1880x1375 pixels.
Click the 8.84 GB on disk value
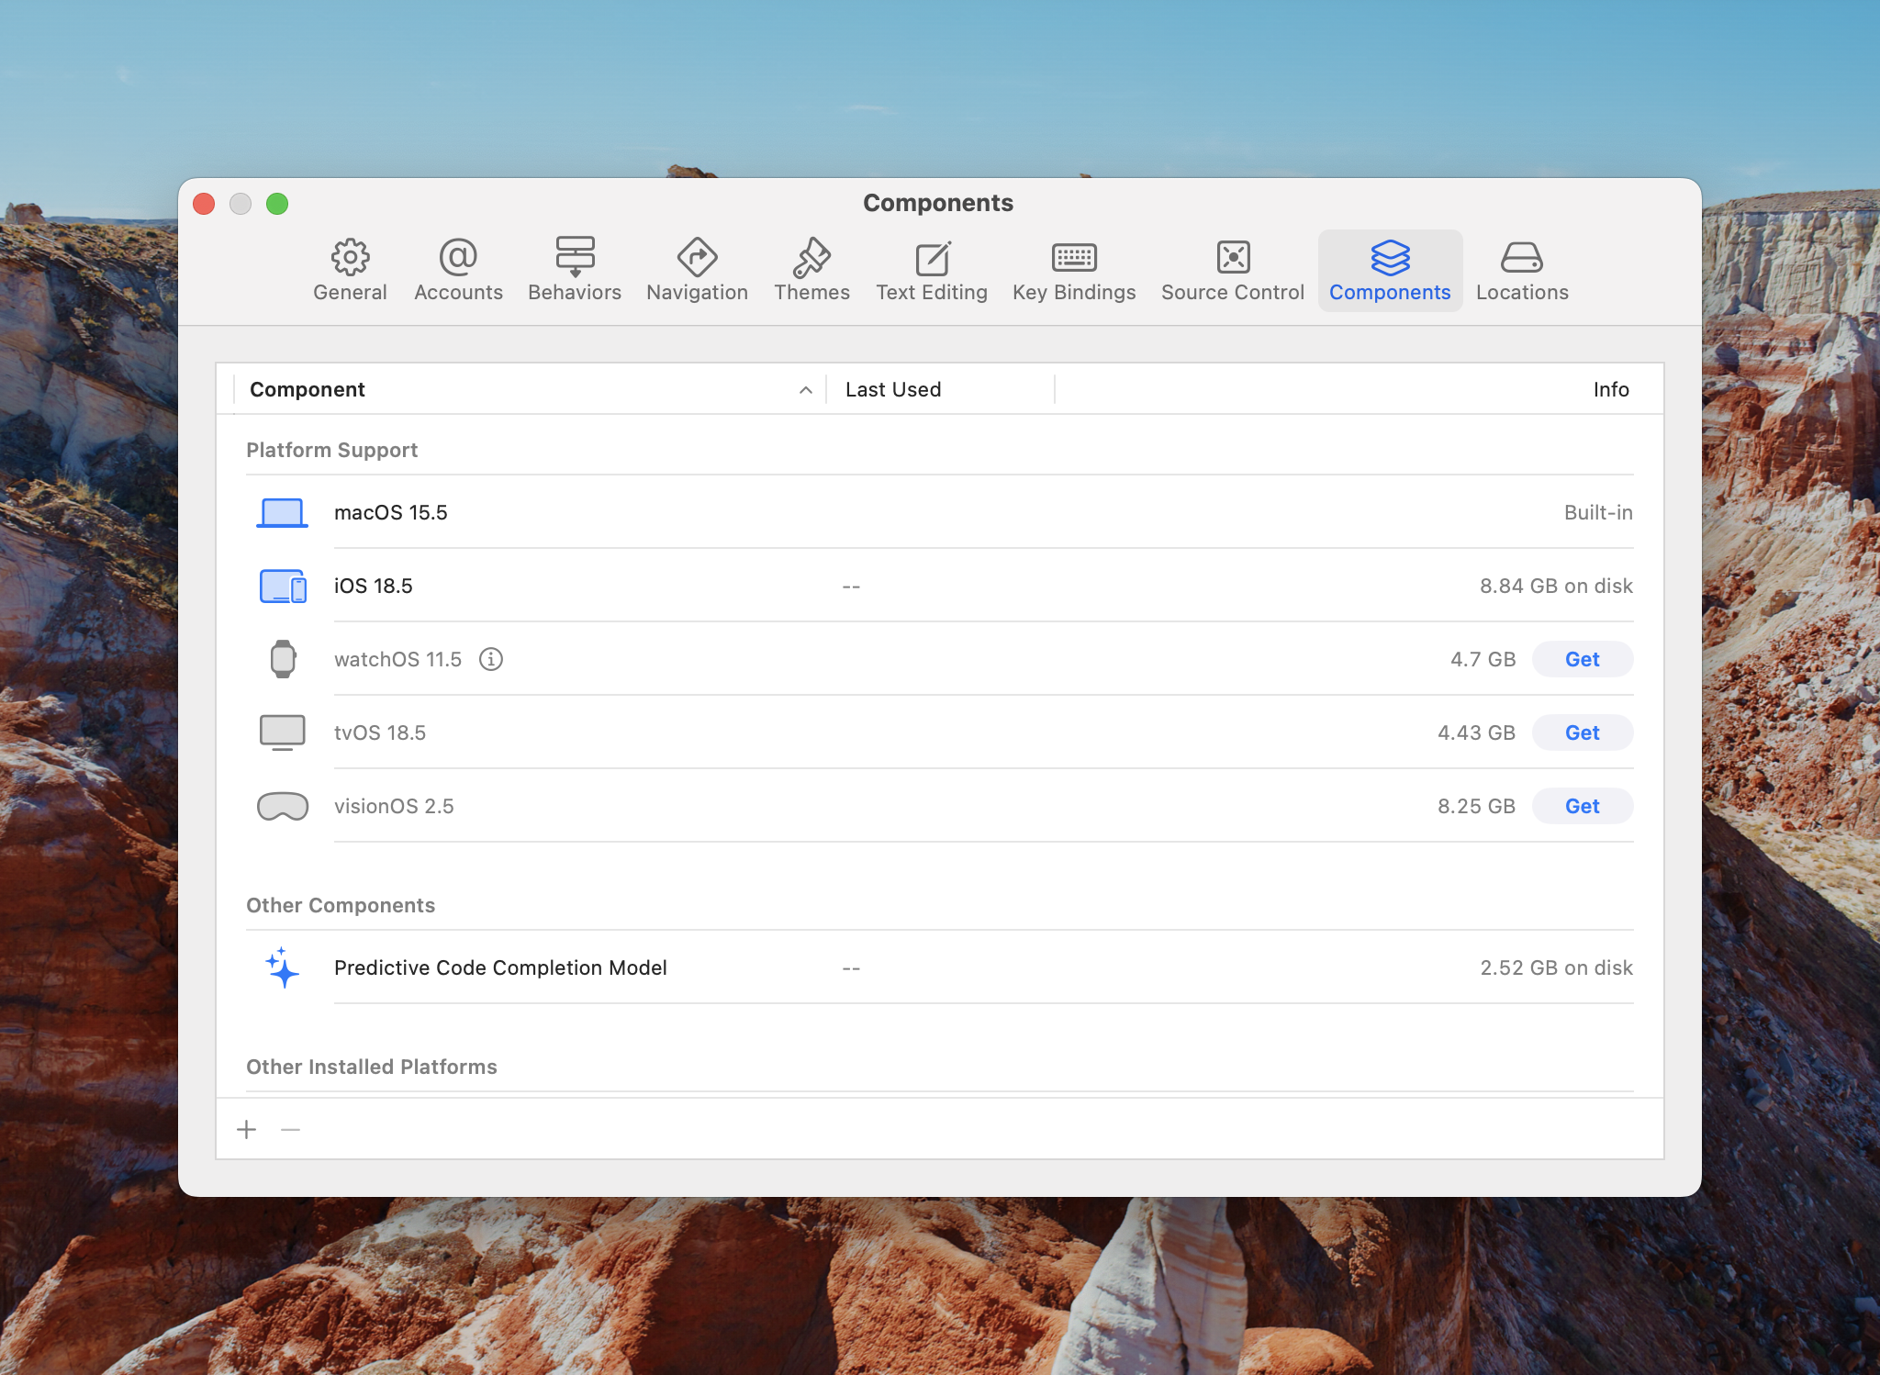[1556, 586]
